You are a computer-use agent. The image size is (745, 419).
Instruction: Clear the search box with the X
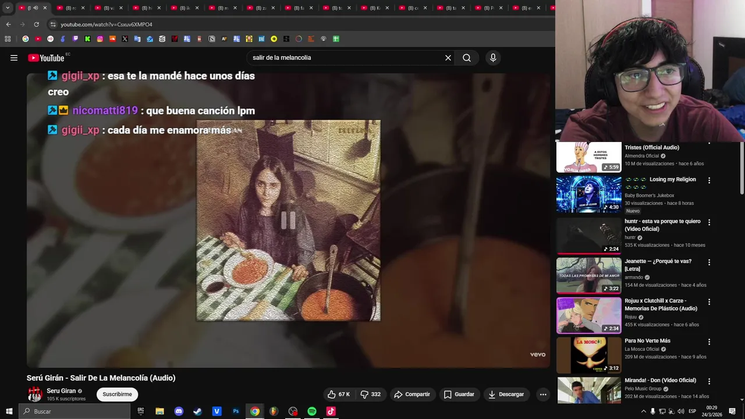click(448, 58)
